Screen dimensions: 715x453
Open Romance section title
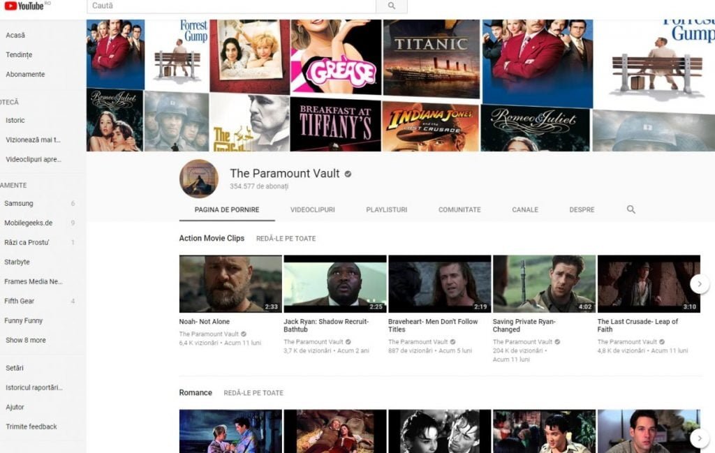pos(196,393)
